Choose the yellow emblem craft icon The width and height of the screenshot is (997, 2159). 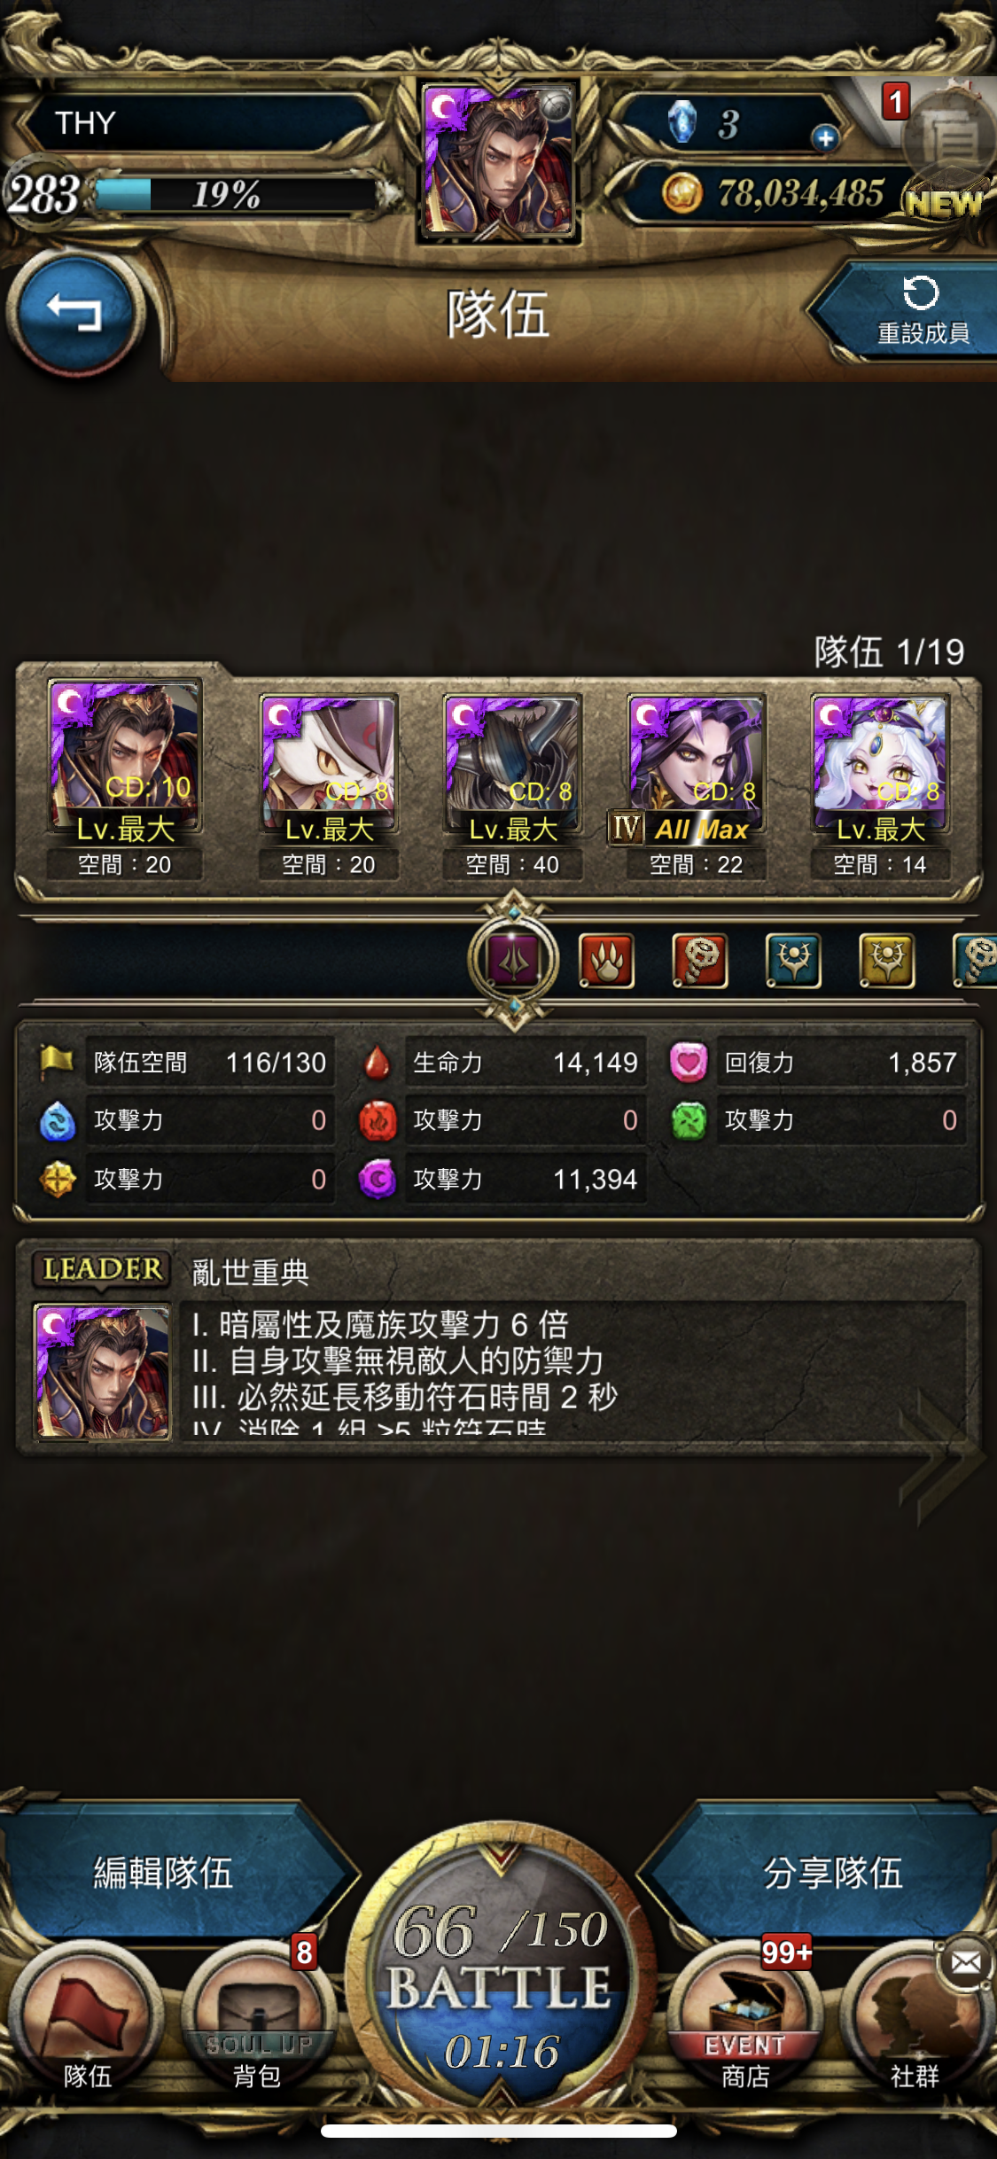pos(887,962)
